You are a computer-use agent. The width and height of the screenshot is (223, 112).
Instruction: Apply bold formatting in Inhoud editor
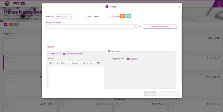(x=51, y=63)
